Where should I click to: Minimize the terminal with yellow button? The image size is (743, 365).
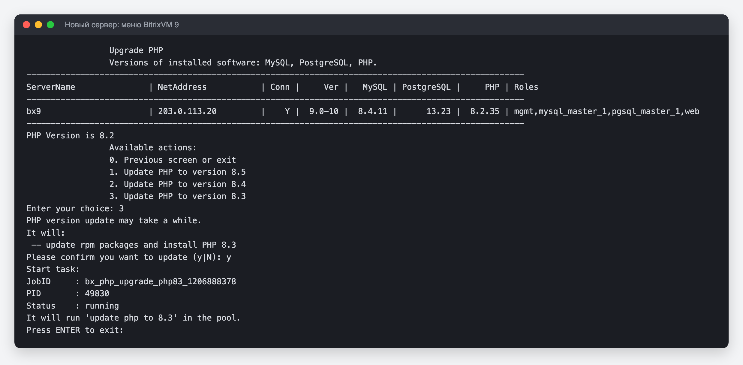point(38,25)
